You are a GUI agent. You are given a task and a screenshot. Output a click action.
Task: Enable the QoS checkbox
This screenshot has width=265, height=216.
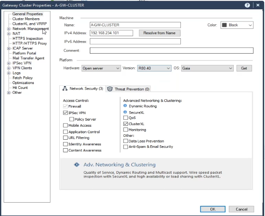(x=126, y=118)
